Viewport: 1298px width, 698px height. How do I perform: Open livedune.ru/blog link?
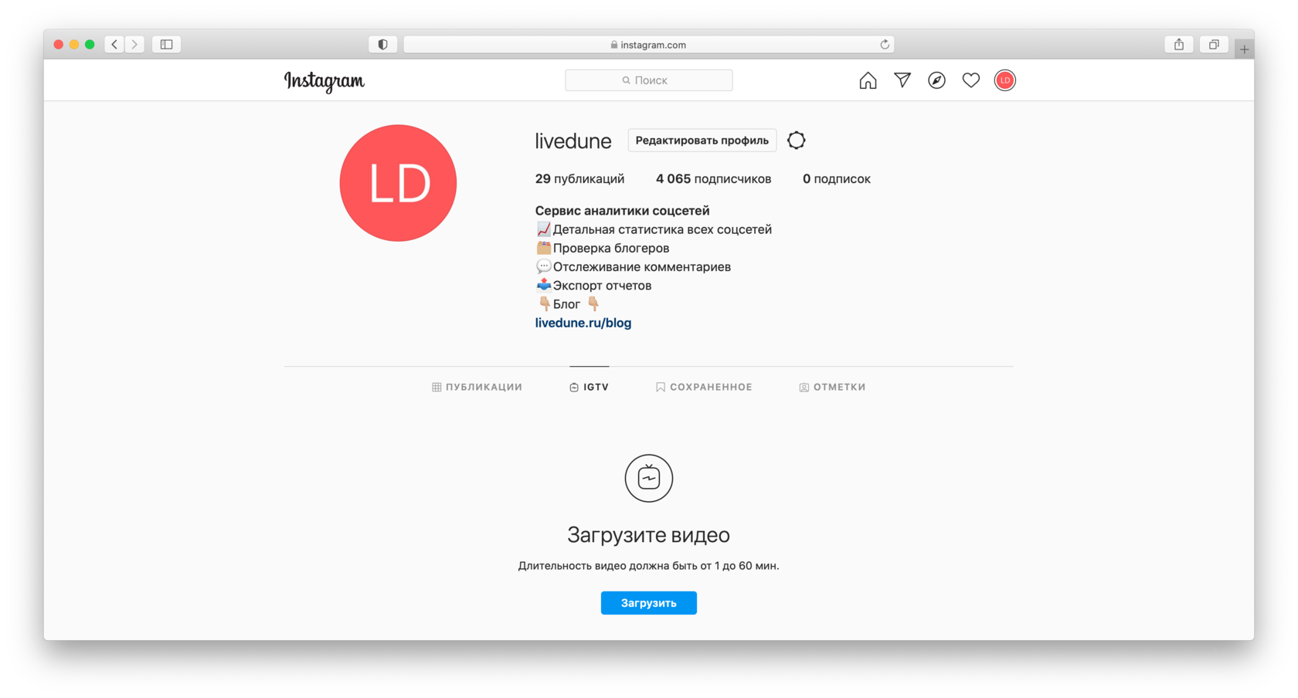(583, 323)
